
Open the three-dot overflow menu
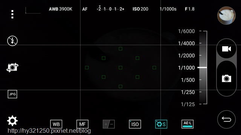click(x=12, y=14)
